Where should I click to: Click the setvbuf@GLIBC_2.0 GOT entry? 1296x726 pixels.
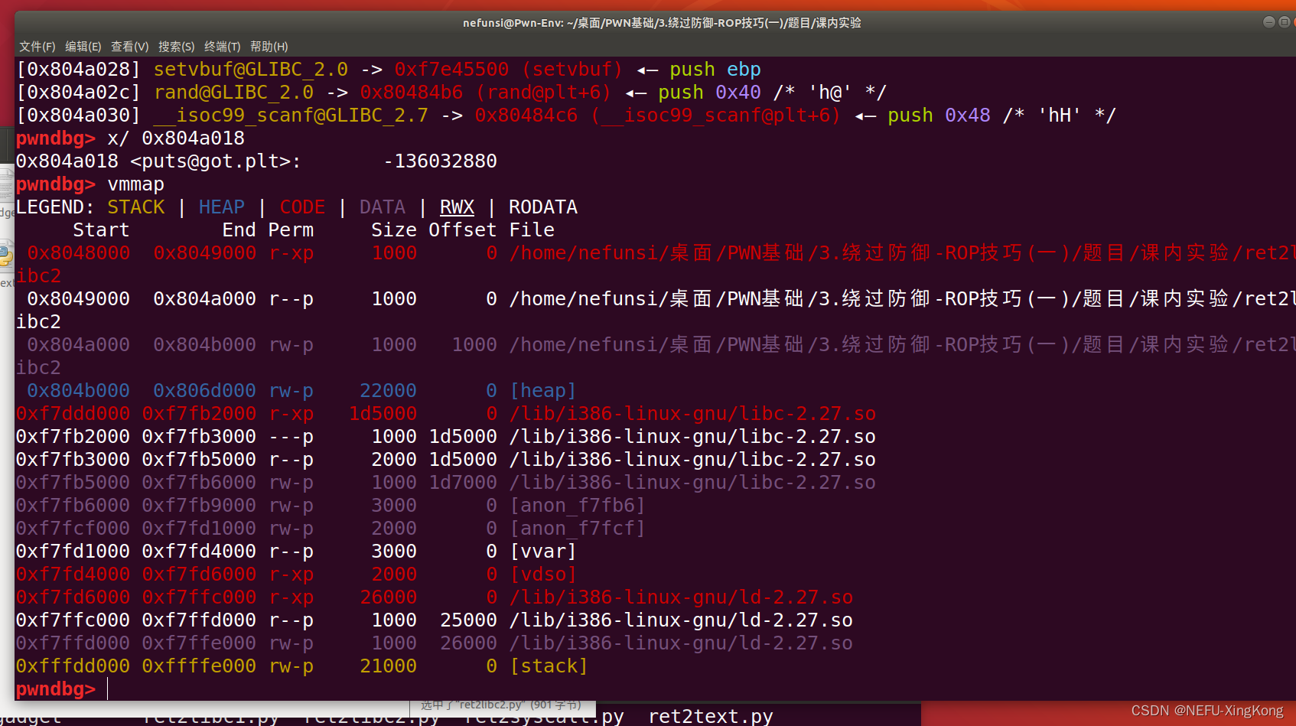(251, 70)
